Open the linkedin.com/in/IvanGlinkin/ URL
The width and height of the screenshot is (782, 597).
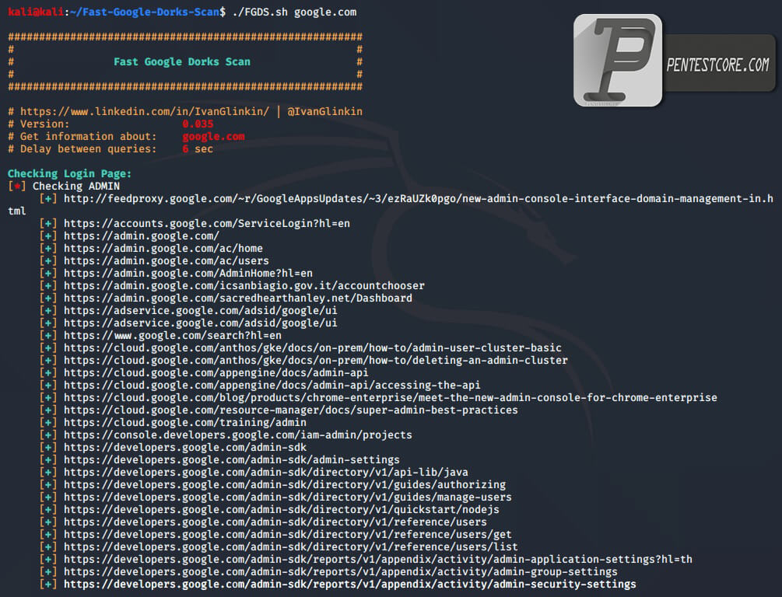pos(145,112)
